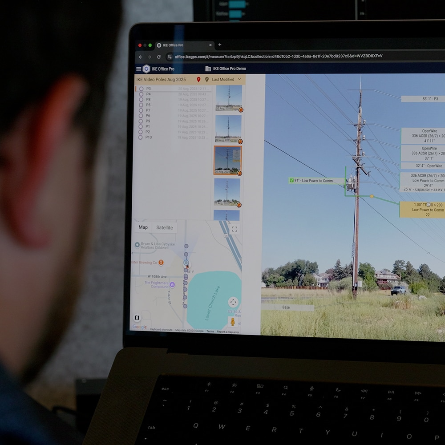Click the yellow measurement point on the pole
Screen dimensions: 445x445
click(372, 196)
